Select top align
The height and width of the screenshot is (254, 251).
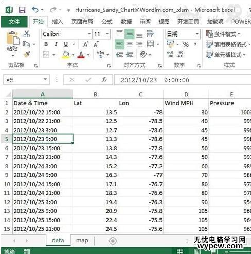point(119,33)
